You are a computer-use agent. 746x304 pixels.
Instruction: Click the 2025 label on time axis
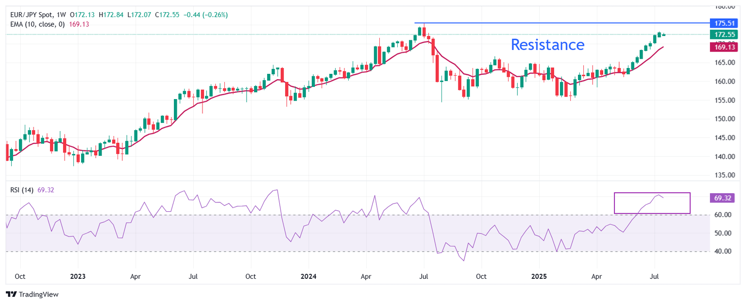(x=539, y=276)
